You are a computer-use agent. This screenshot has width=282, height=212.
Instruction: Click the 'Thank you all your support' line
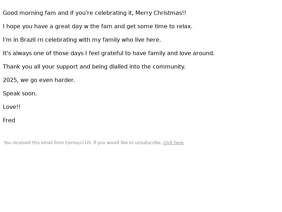94,66
